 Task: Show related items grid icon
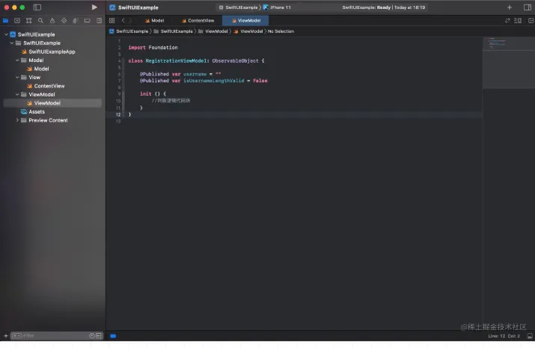tap(111, 21)
